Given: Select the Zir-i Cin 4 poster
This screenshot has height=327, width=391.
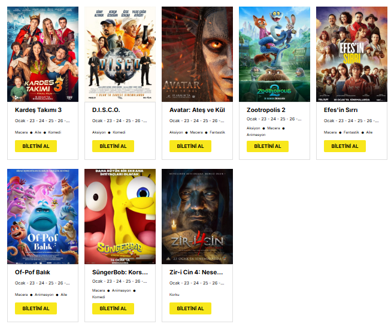Looking at the screenshot, I should coord(197,216).
